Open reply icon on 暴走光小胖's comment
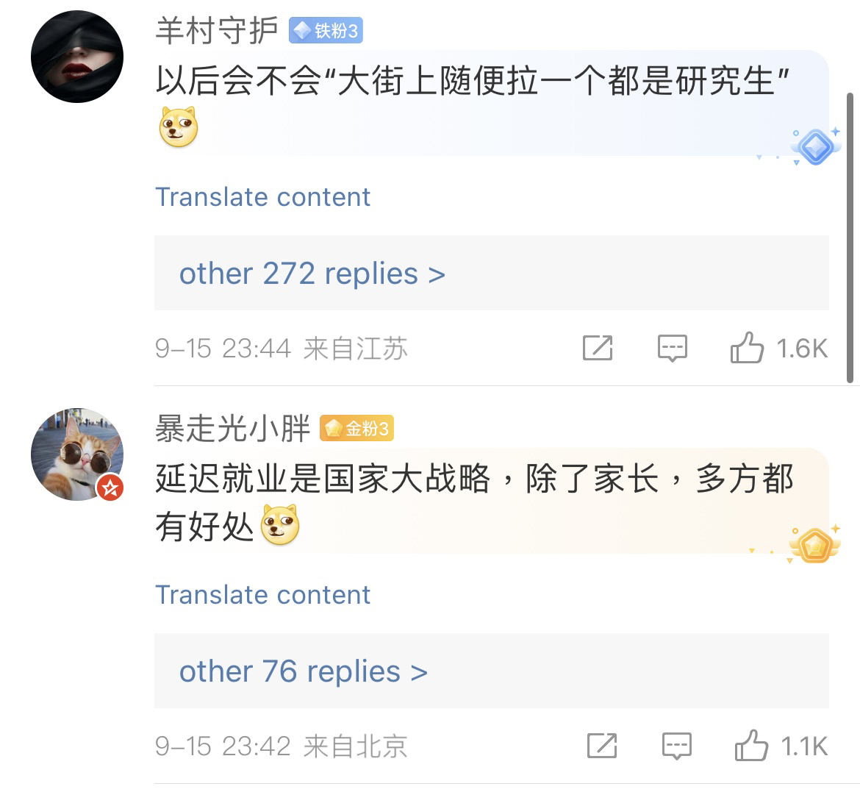860x792 pixels. tap(676, 746)
